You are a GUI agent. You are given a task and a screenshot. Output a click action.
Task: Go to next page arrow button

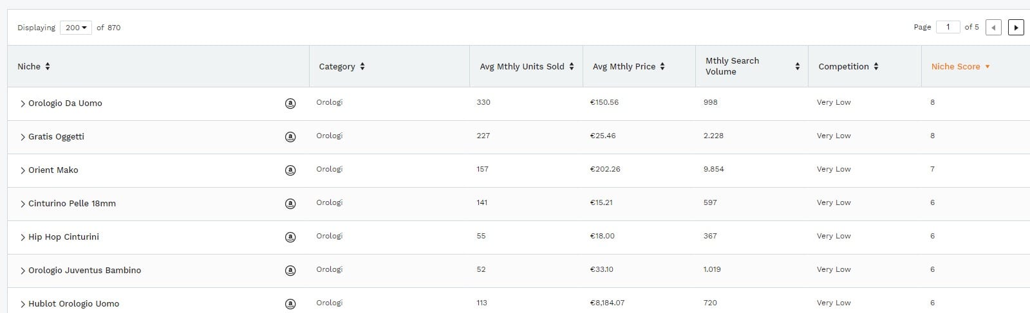1016,28
